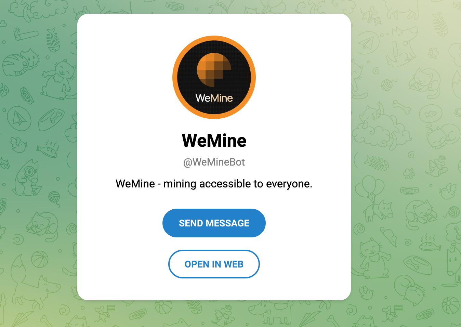Click the WeMine text inside the avatar
Image resolution: width=461 pixels, height=327 pixels.
pos(214,98)
